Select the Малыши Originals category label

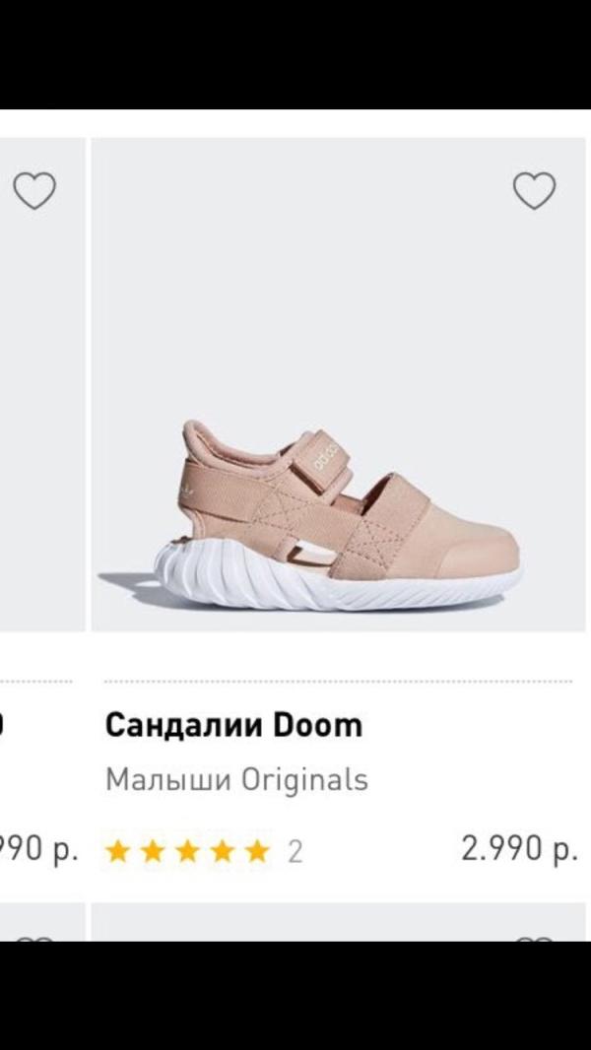pyautogui.click(x=237, y=780)
